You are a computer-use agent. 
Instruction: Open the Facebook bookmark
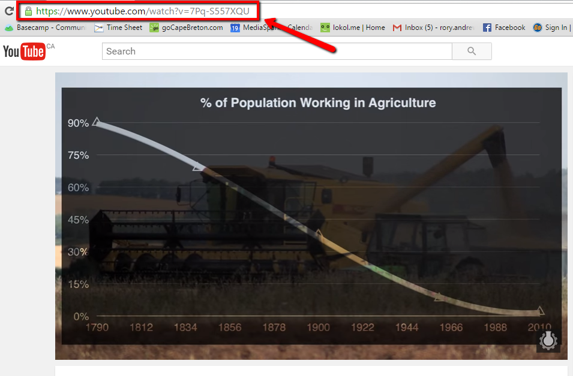click(x=504, y=28)
